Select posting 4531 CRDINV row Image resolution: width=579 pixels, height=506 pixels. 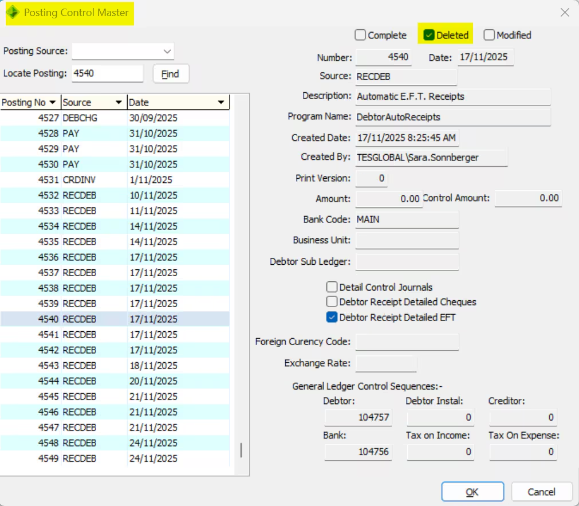[115, 180]
